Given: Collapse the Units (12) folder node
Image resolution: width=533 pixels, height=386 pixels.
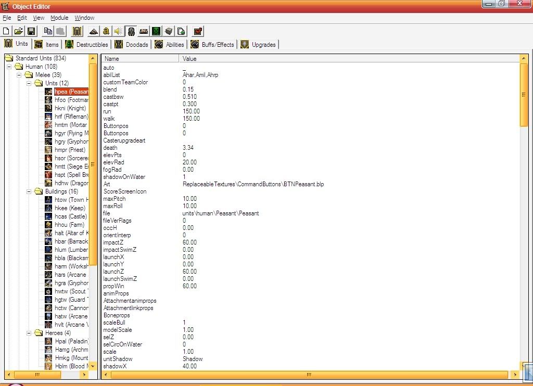Looking at the screenshot, I should point(29,83).
